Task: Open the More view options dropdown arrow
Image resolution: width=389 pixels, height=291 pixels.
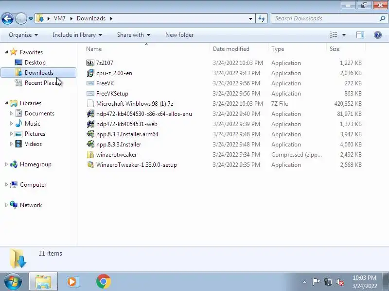Action: coord(344,35)
